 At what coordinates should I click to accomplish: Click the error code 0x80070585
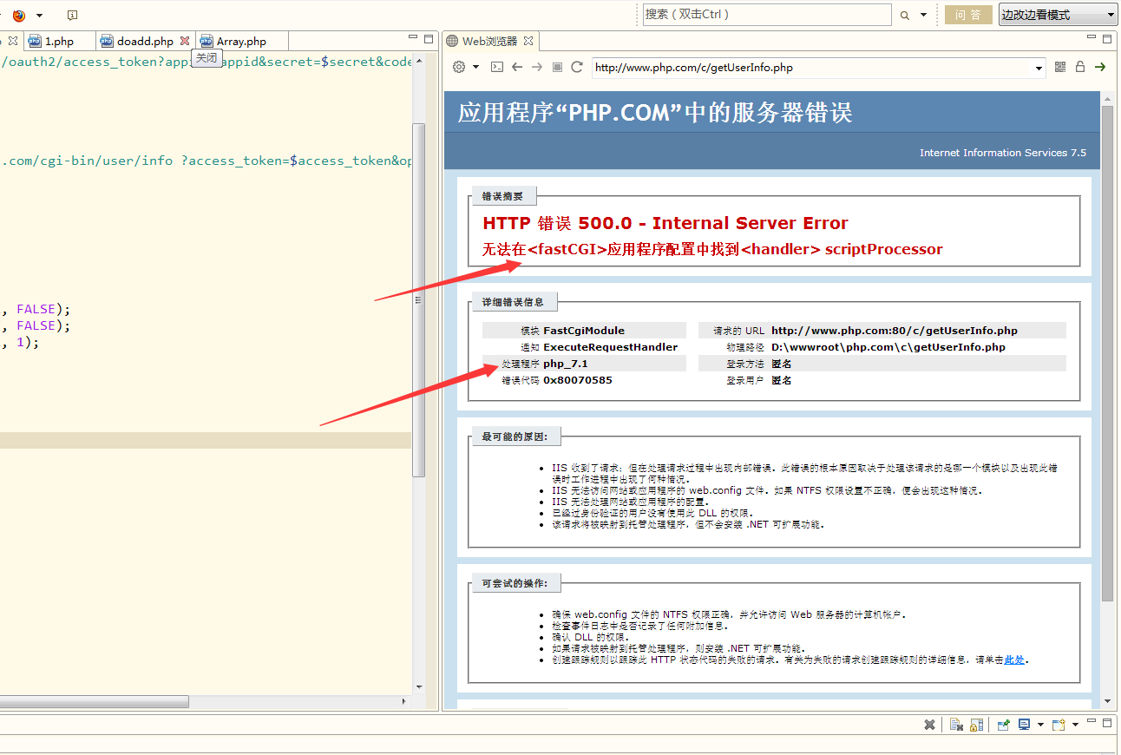tap(578, 380)
